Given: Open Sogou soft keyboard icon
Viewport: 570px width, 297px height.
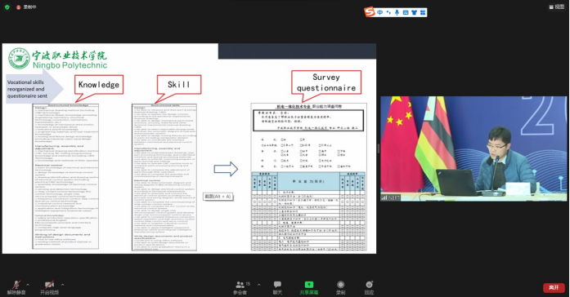Looking at the screenshot, I should coord(406,12).
